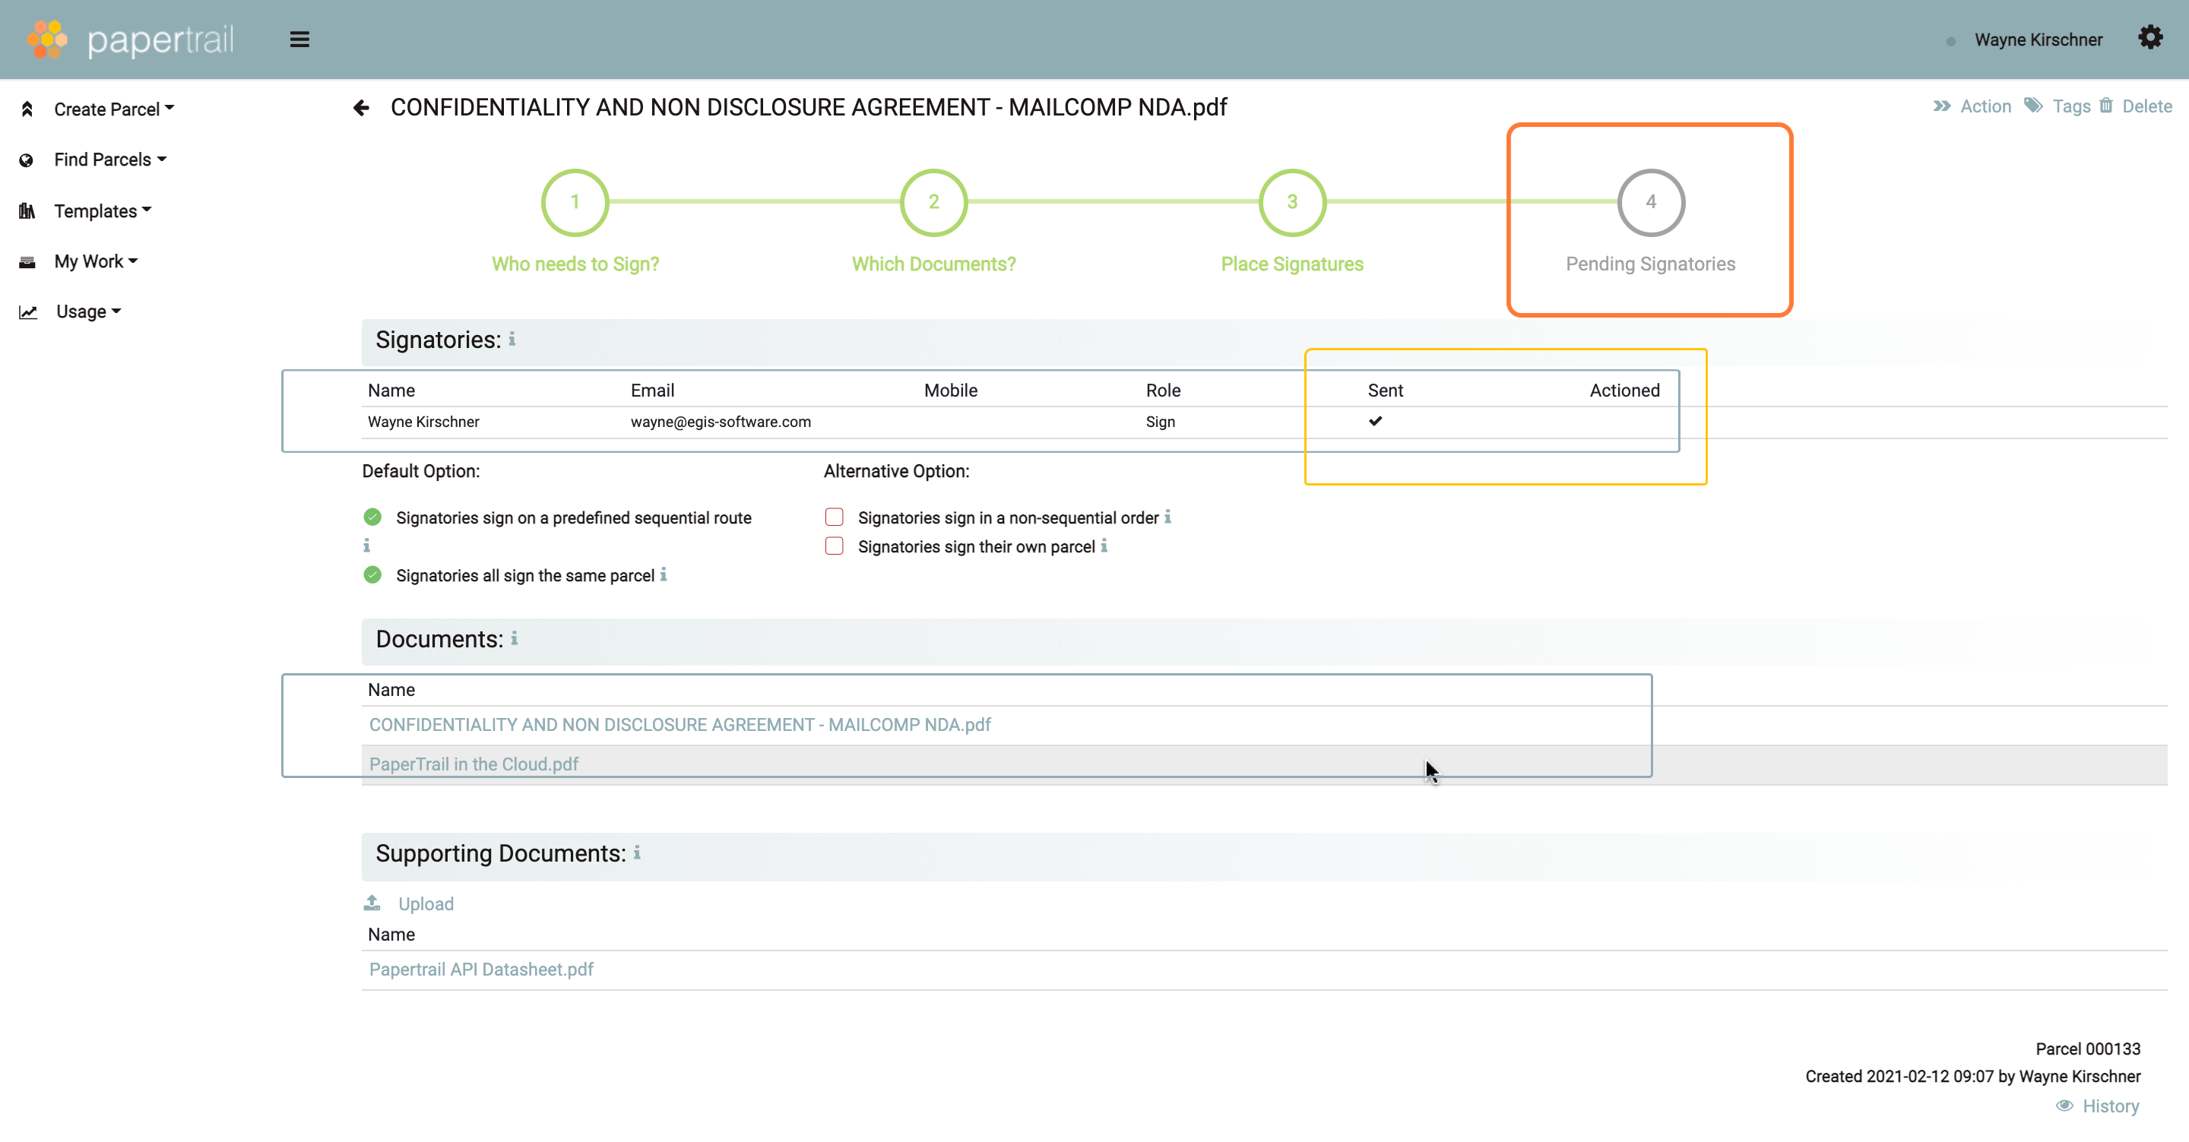Click the Delete link

(x=2146, y=106)
